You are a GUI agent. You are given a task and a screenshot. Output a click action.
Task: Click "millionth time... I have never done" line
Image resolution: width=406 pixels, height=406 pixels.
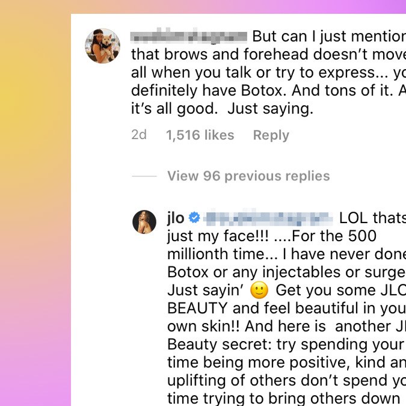point(286,254)
